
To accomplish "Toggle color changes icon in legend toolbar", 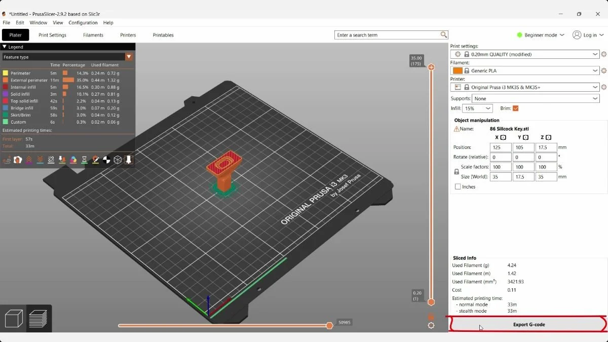I will (73, 160).
